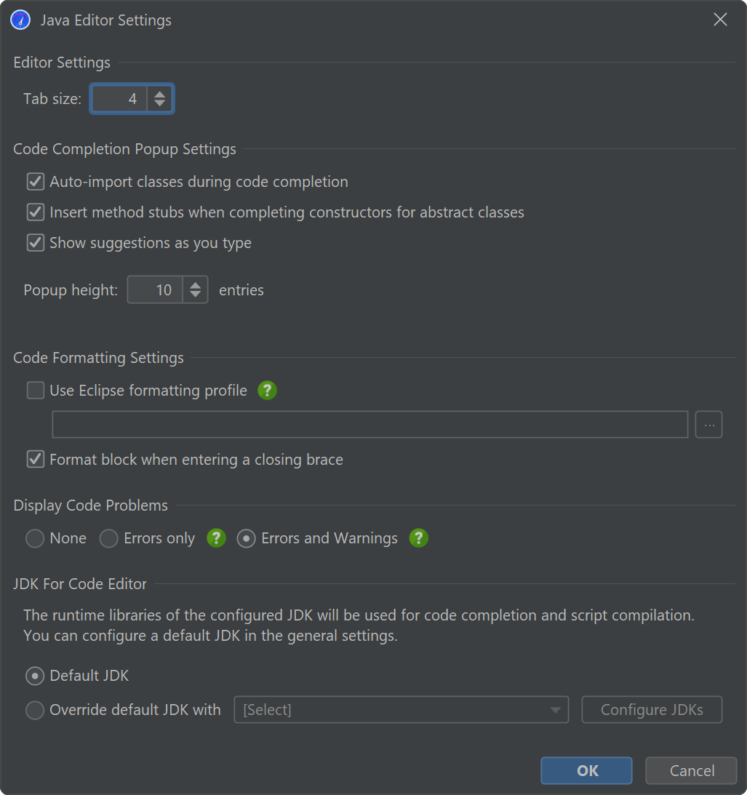The width and height of the screenshot is (747, 795).
Task: Choose Override default JDK with option
Action: pos(35,710)
